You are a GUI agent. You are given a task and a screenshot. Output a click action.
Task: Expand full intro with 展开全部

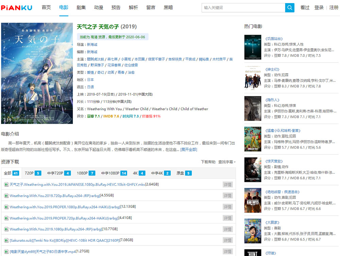tap(189, 149)
